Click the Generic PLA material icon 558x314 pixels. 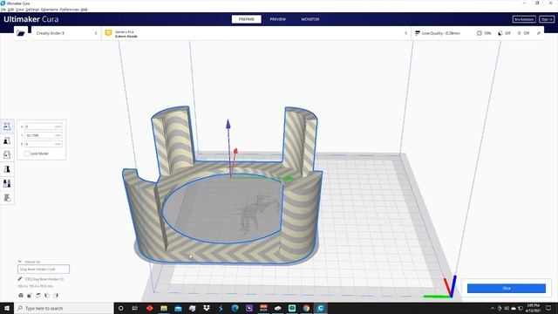tap(108, 33)
